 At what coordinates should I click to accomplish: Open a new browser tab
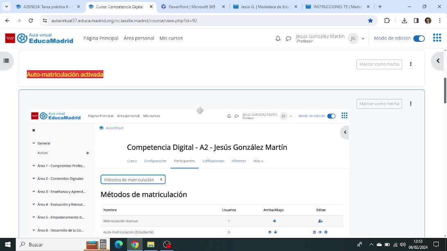click(x=380, y=7)
